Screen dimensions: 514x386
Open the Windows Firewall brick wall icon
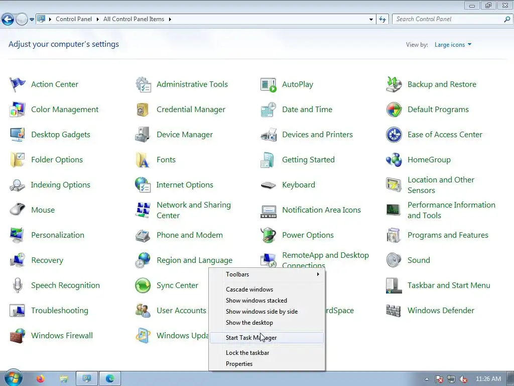tap(17, 335)
